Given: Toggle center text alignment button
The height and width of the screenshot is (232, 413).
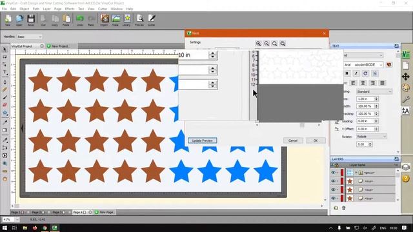Looking at the screenshot, I should [363, 83].
